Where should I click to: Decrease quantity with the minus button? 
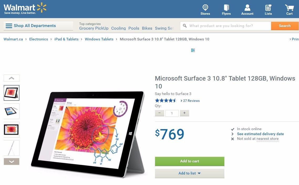[x=159, y=113]
